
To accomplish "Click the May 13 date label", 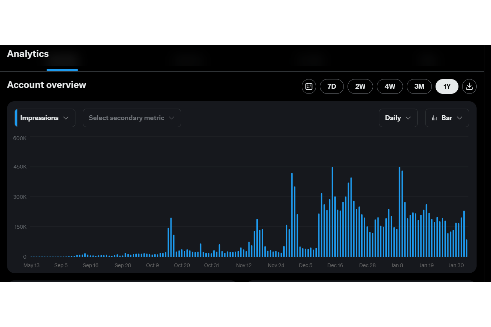I will pos(31,265).
